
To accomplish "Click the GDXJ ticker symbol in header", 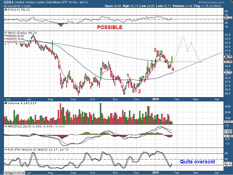I will 8,2.
